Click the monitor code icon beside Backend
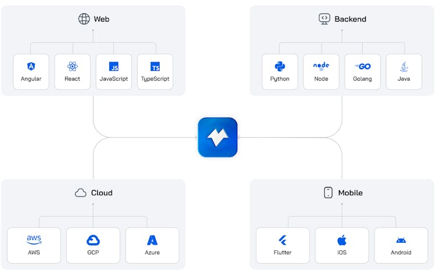Screen dimensions: 436x270 324,19
